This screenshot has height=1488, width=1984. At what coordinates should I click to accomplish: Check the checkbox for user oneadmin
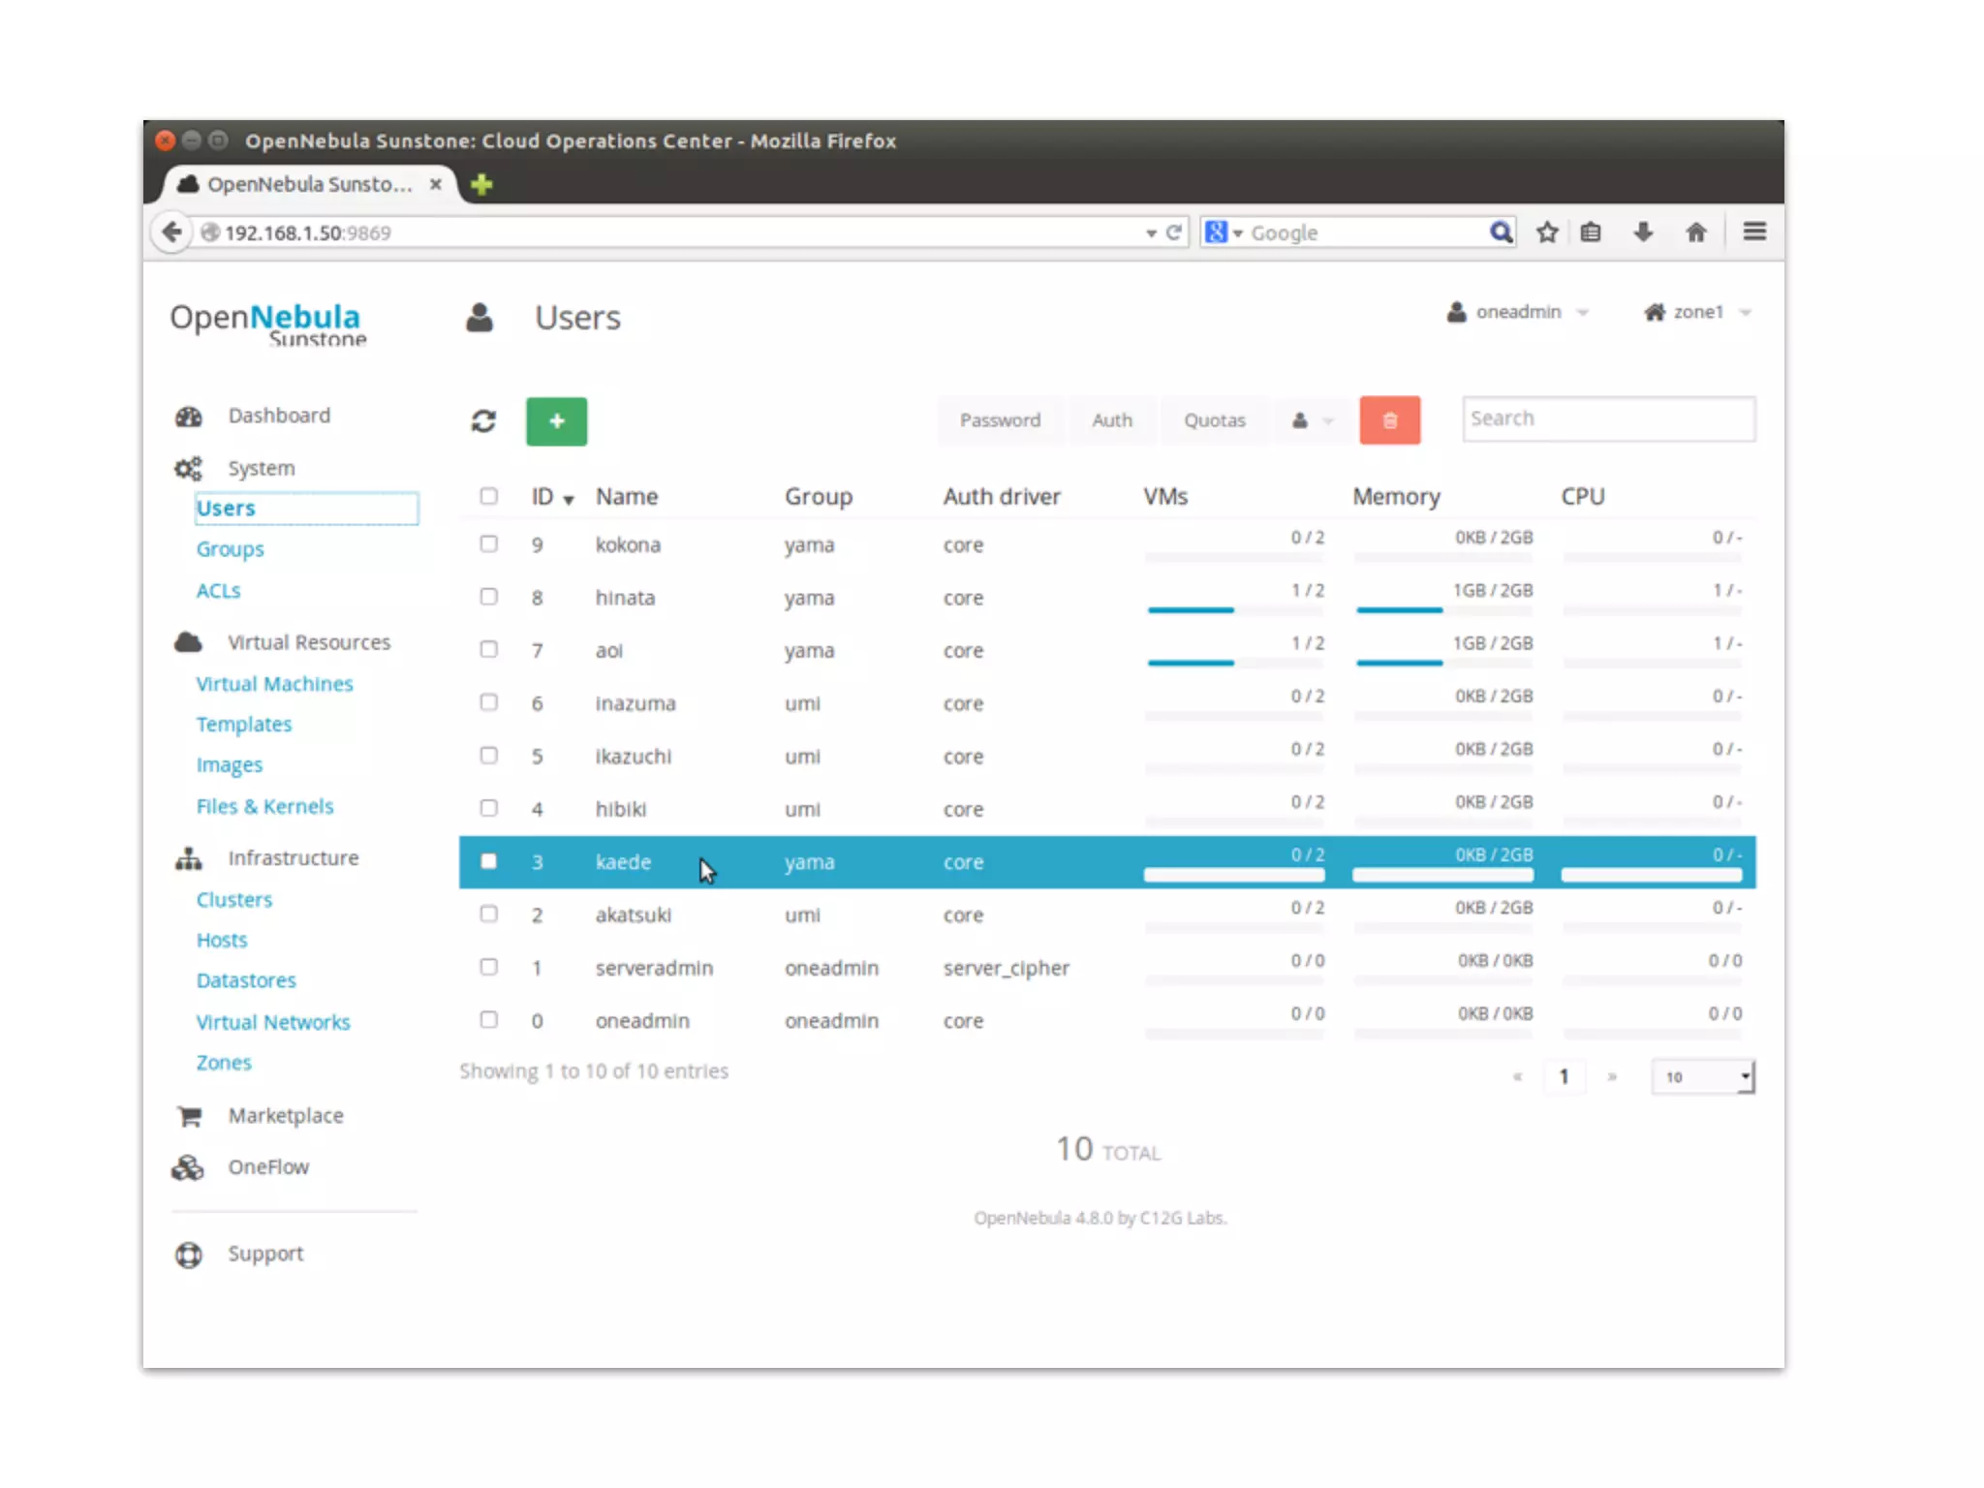[489, 1020]
